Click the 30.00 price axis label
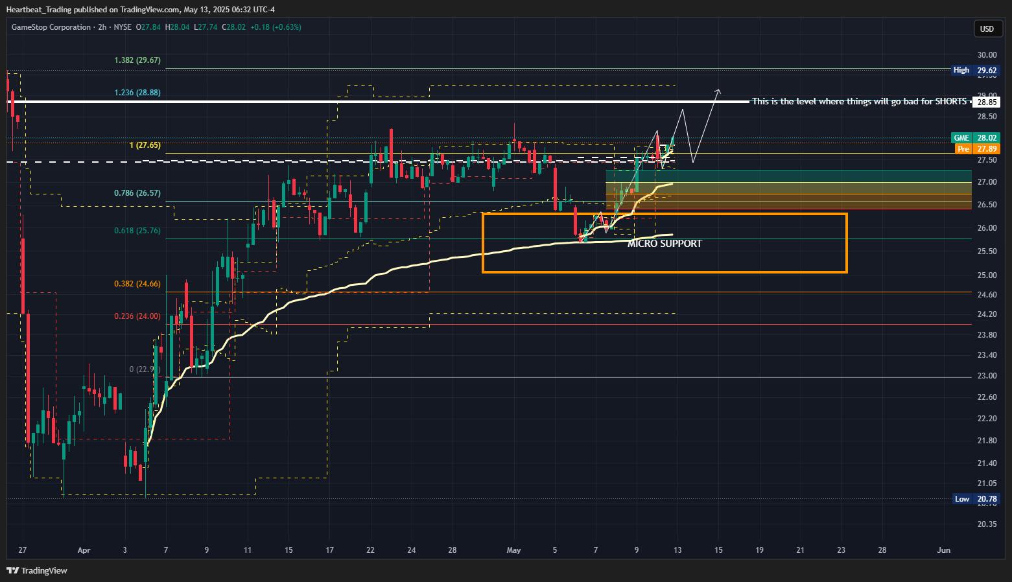 987,55
